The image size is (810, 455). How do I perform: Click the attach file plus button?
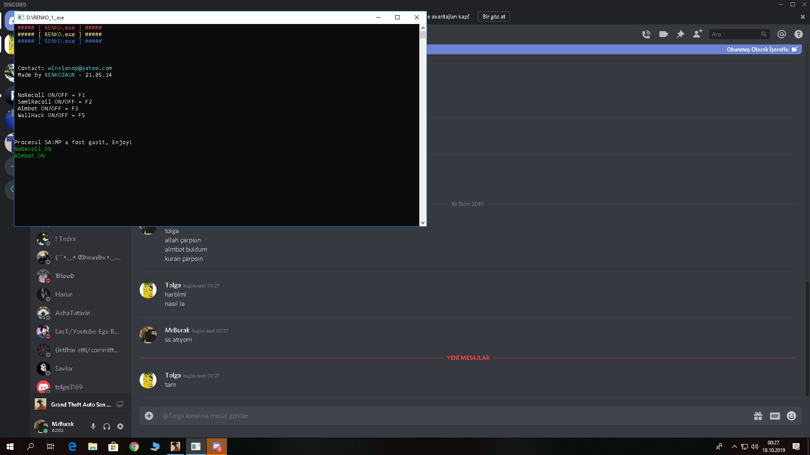tap(149, 416)
